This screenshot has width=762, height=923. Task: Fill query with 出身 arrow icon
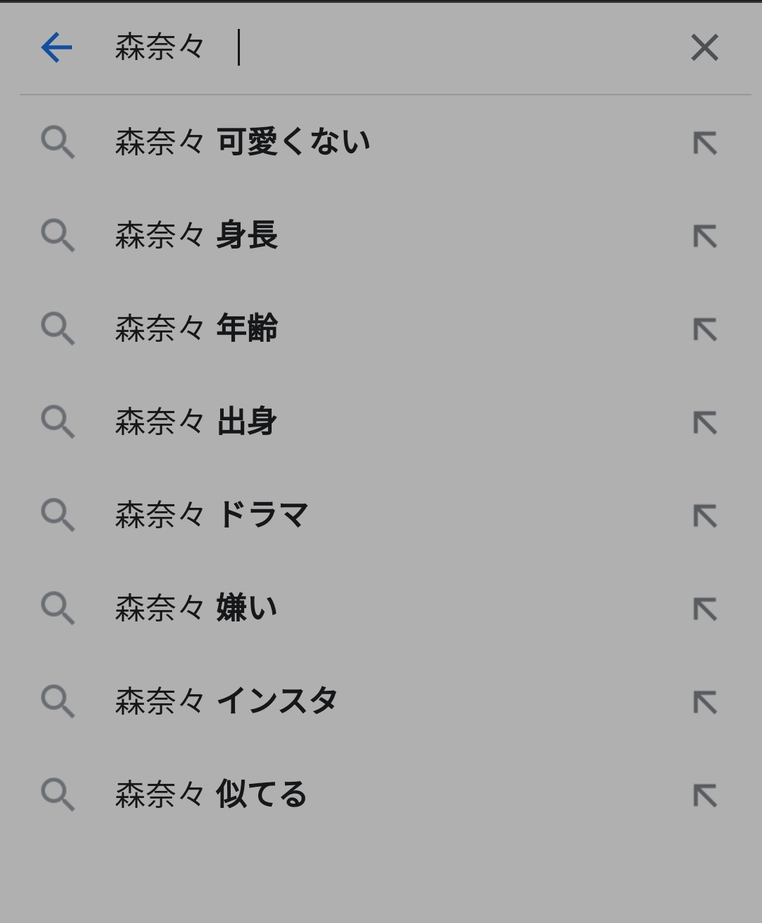pos(705,422)
